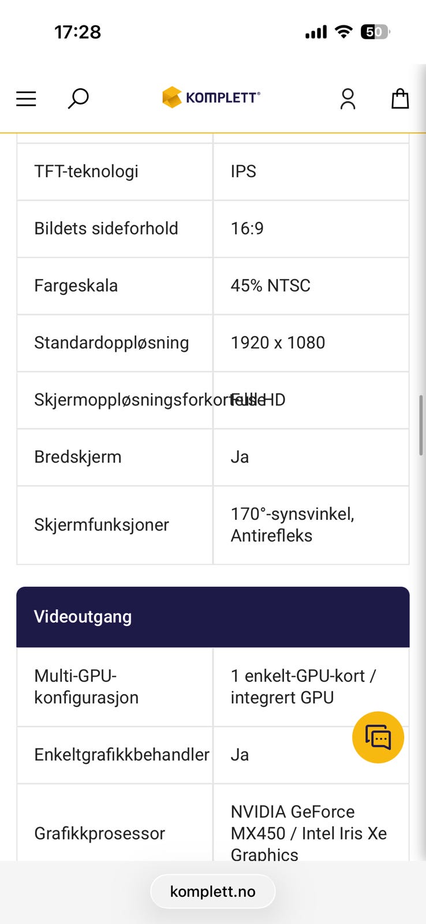Tap the search magnifier icon

[x=78, y=98]
